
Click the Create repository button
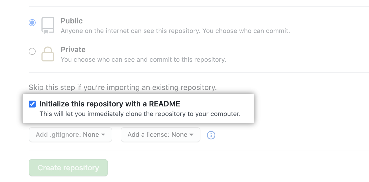[68, 168]
